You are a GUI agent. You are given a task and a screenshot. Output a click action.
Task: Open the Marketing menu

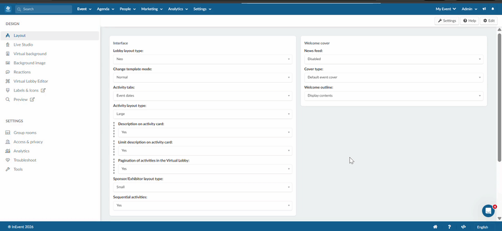pos(152,9)
